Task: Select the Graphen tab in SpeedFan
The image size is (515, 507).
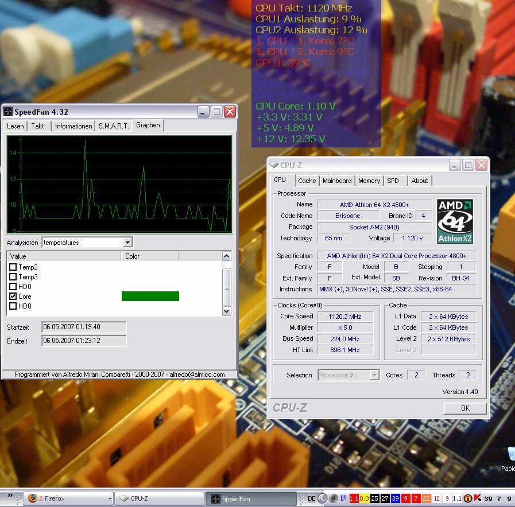Action: click(148, 125)
